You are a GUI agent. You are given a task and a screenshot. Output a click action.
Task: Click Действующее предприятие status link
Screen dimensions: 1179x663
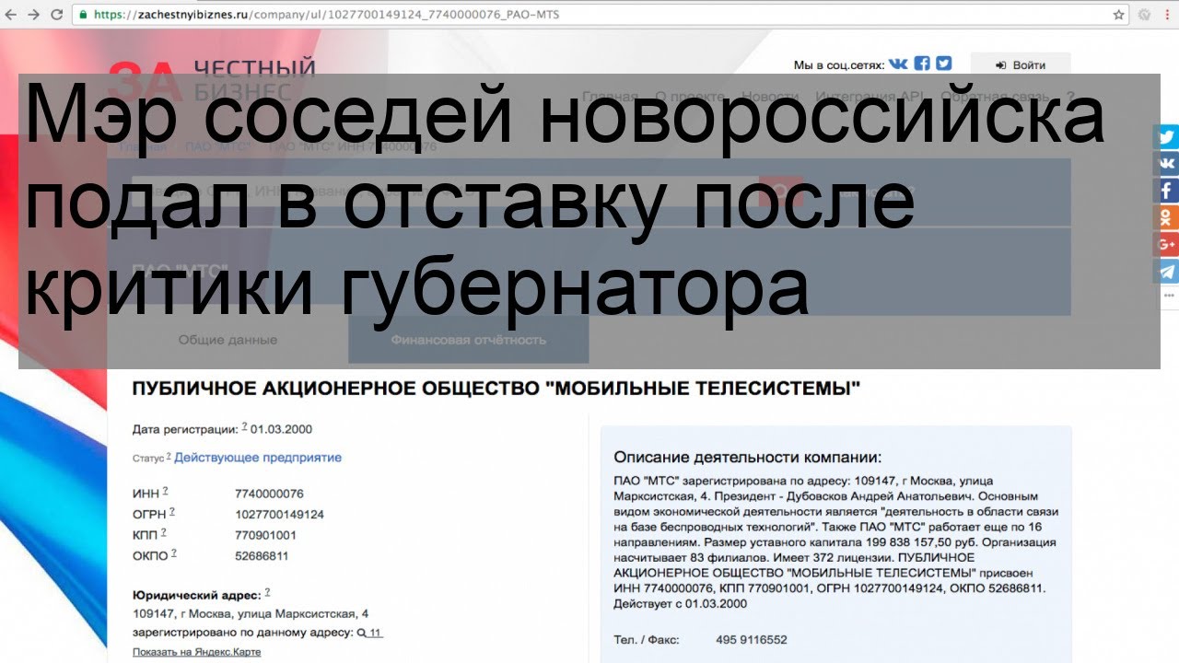[257, 458]
